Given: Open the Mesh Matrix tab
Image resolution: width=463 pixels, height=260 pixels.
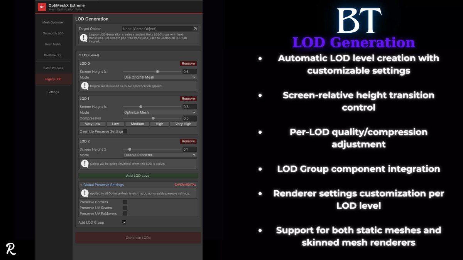Looking at the screenshot, I should (53, 44).
